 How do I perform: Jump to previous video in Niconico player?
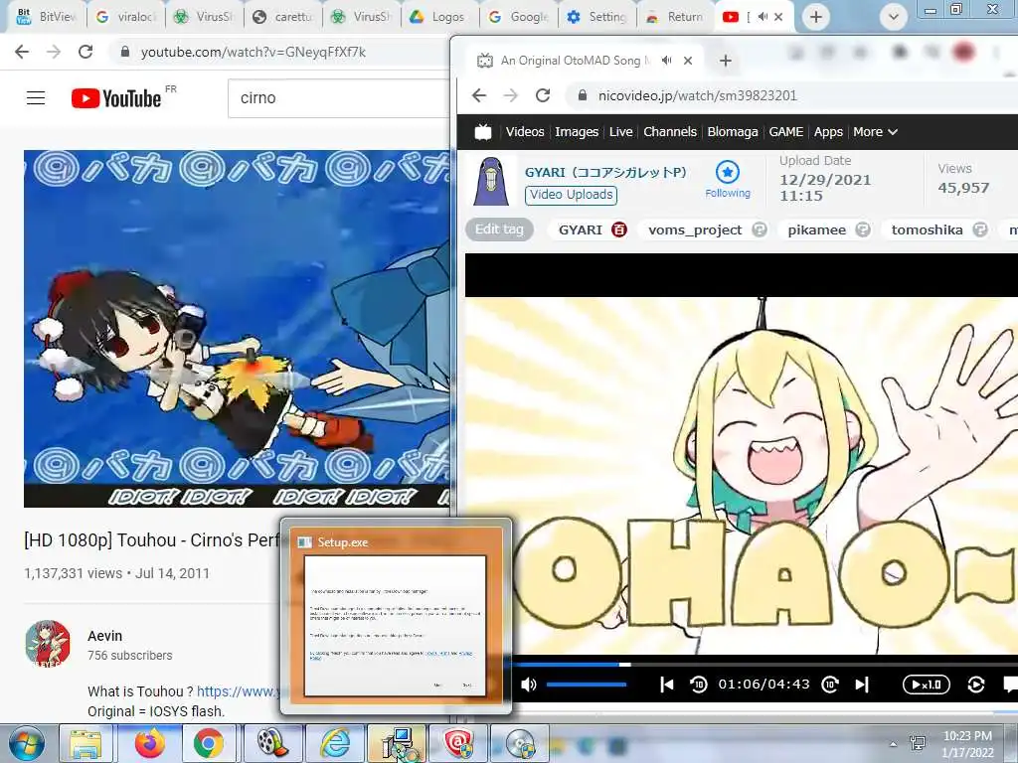click(x=666, y=685)
